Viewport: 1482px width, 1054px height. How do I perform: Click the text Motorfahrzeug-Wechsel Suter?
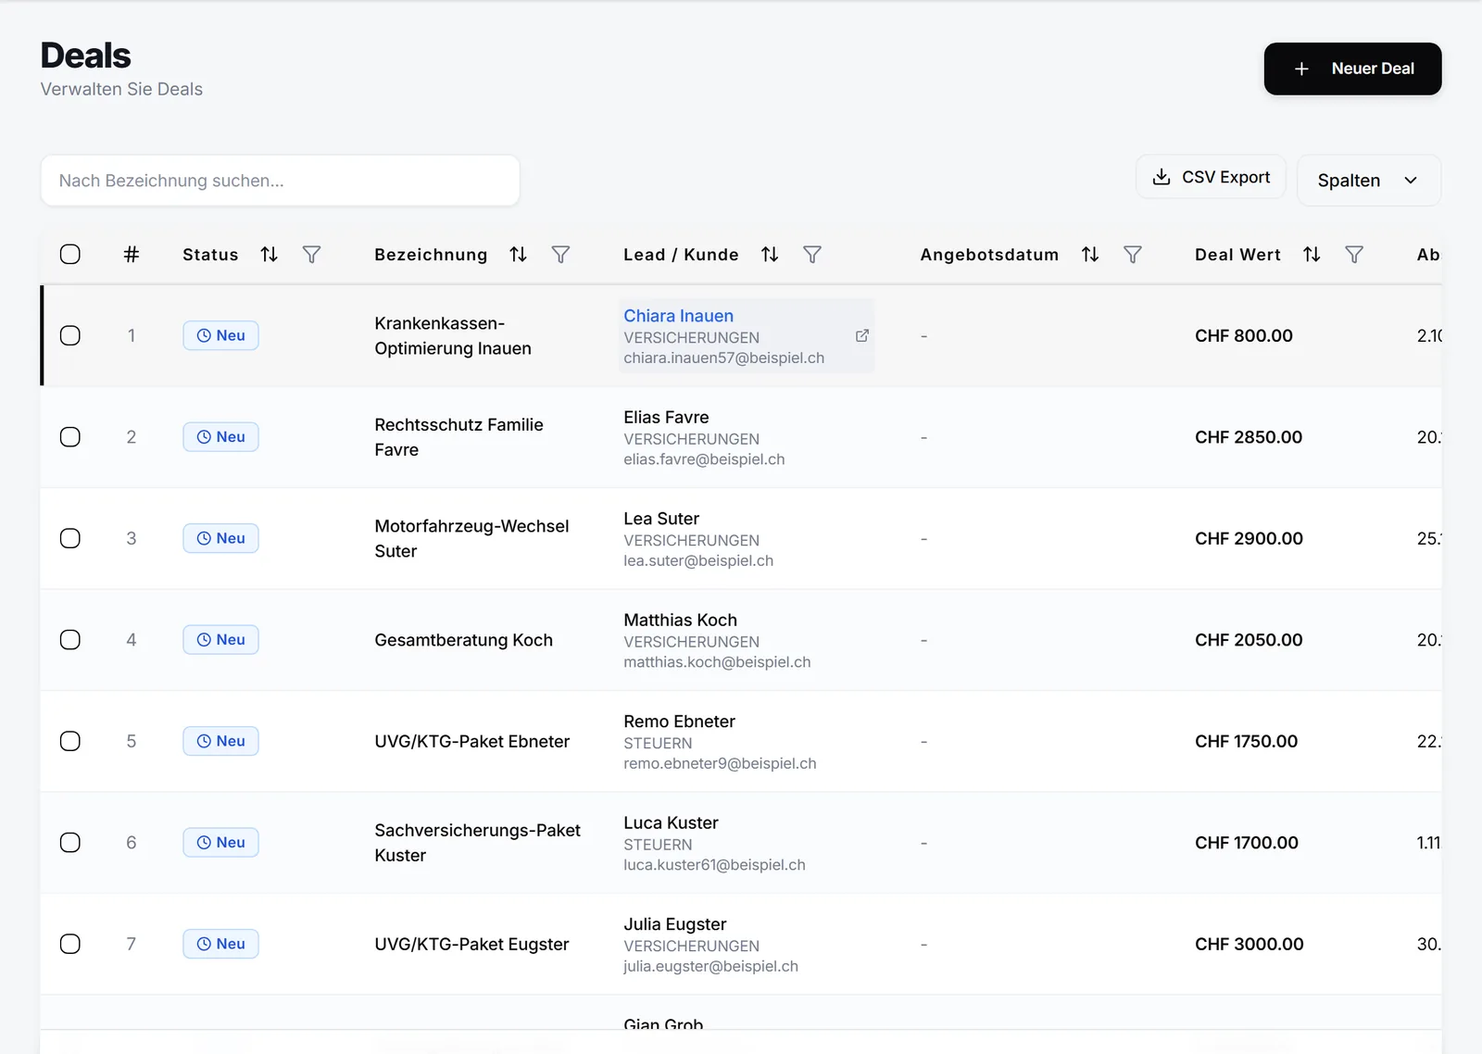(471, 538)
